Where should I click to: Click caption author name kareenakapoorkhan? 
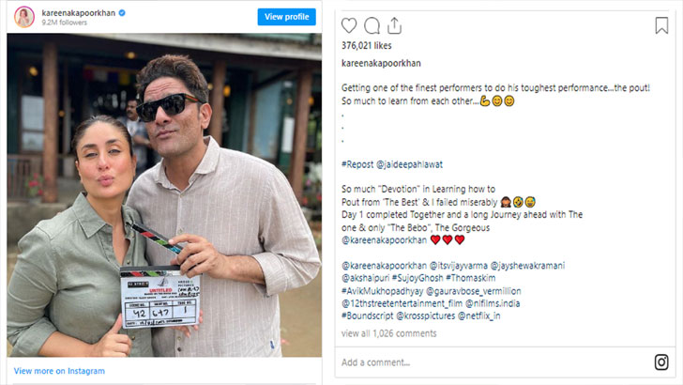click(380, 63)
